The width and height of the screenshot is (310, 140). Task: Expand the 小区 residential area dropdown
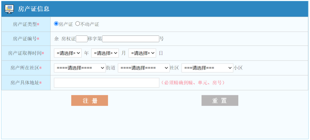(x=207, y=68)
